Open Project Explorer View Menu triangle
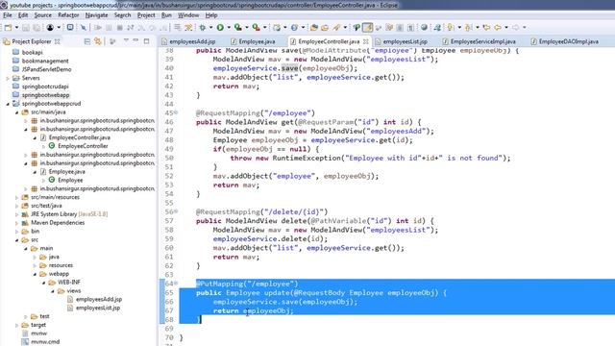Screen dimensions: 615x346 [x=126, y=40]
